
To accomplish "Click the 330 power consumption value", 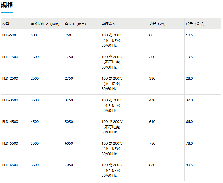I will 152,78.
